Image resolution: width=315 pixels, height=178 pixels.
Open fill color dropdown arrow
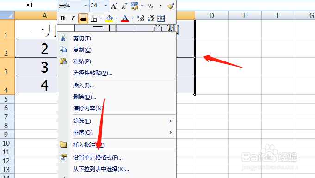[117, 18]
